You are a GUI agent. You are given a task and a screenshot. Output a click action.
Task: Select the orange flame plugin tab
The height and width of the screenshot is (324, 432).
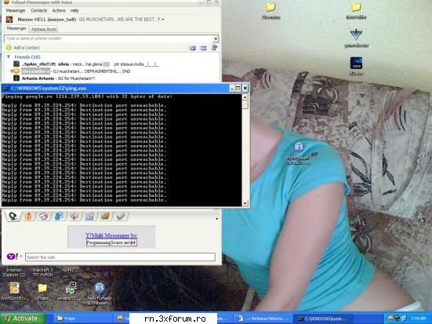coord(28,217)
